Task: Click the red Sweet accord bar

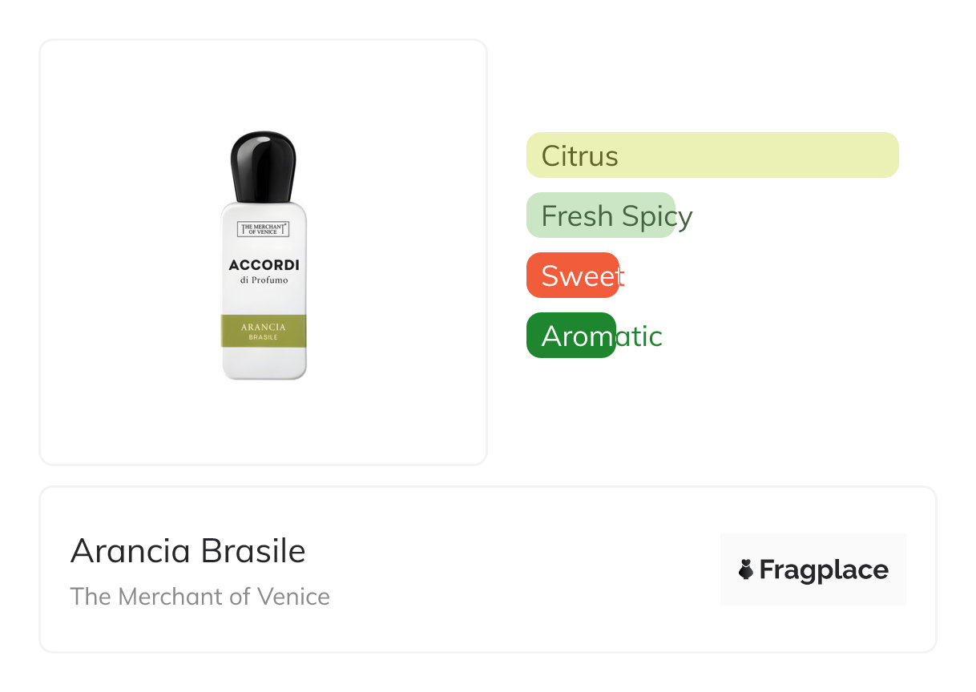Action: point(572,275)
